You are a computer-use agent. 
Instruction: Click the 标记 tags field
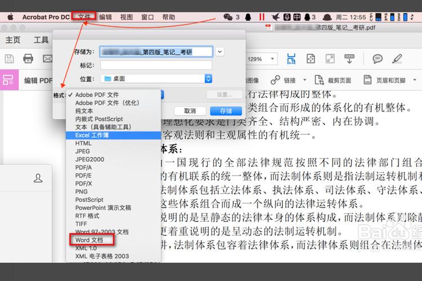156,65
